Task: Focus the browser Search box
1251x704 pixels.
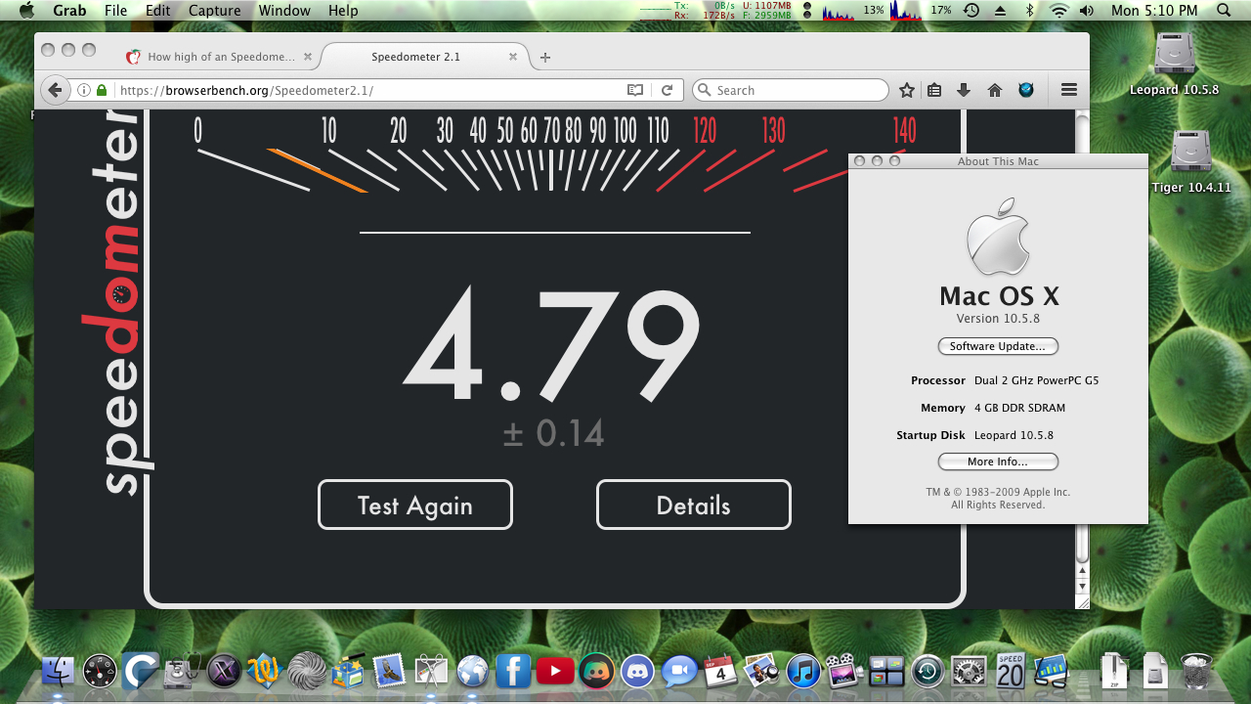Action: click(791, 90)
